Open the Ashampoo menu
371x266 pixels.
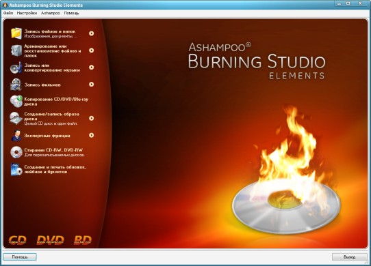[51, 13]
